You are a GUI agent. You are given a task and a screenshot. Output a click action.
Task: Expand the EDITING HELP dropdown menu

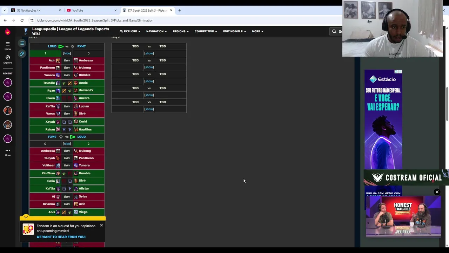pyautogui.click(x=234, y=31)
